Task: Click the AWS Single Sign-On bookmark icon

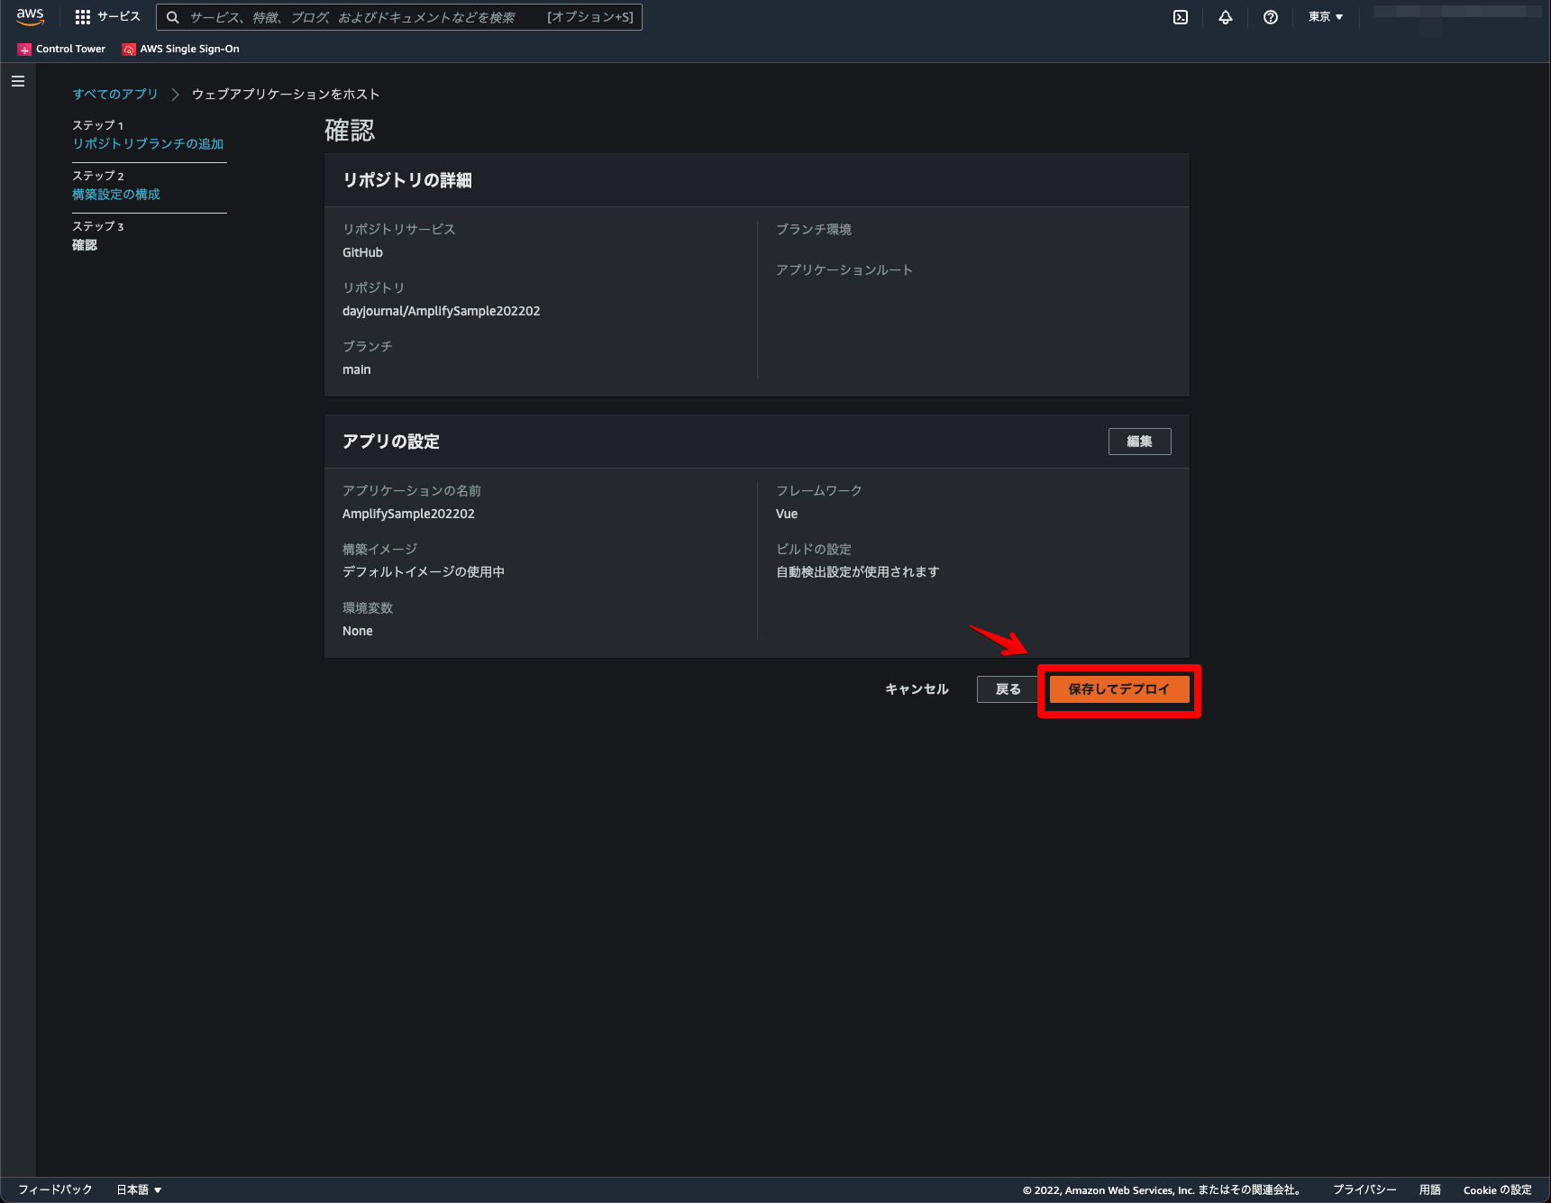Action: 129,50
